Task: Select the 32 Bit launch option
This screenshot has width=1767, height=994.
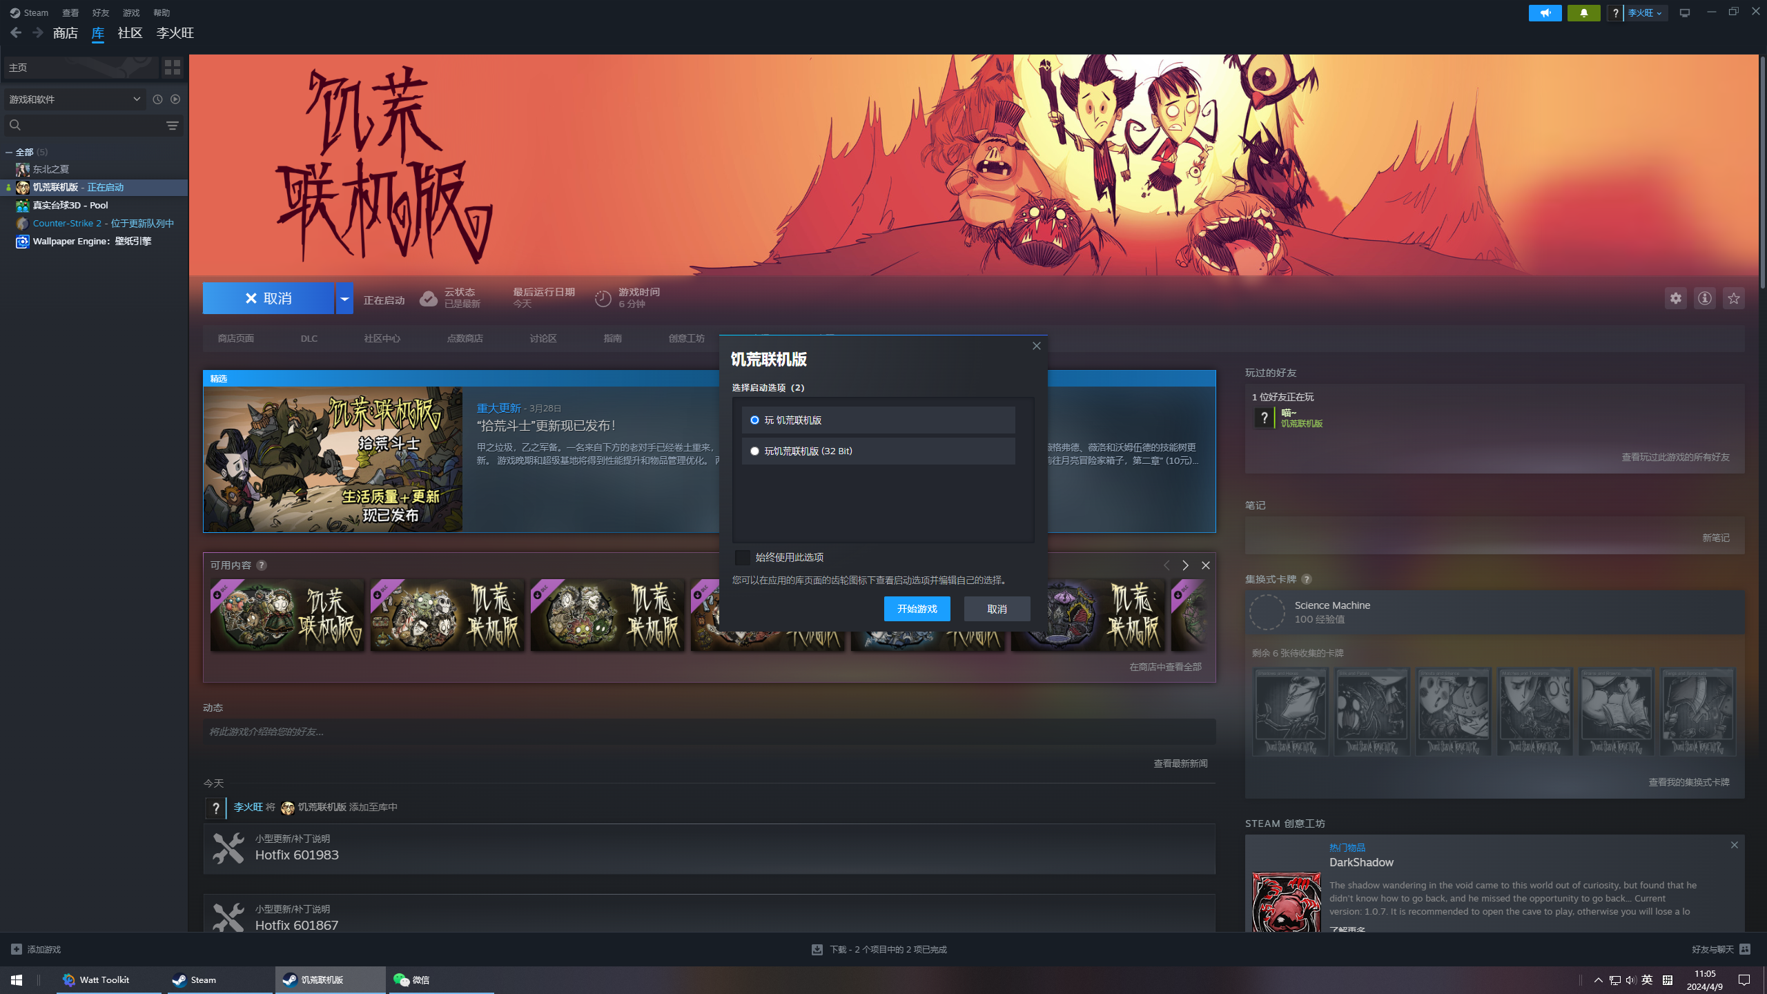Action: (754, 451)
